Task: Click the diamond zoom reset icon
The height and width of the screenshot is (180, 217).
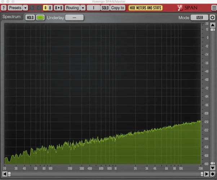Action: point(212,174)
